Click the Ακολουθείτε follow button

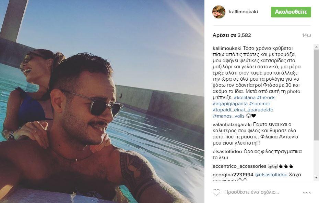point(291,12)
